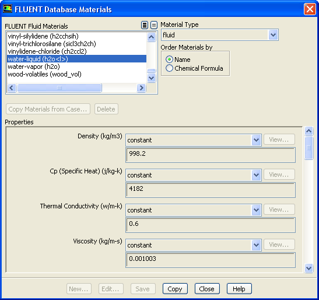Click materials list scroll-right arrow
Image resolution: width=319 pixels, height=300 pixels.
tap(141, 88)
